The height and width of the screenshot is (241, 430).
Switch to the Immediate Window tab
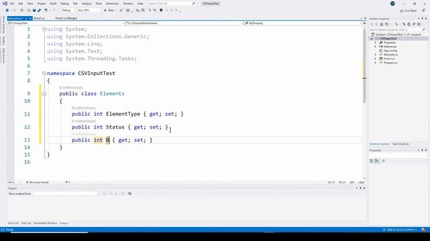point(45,223)
